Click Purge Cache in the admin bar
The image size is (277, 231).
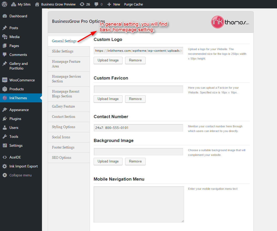[133, 4]
